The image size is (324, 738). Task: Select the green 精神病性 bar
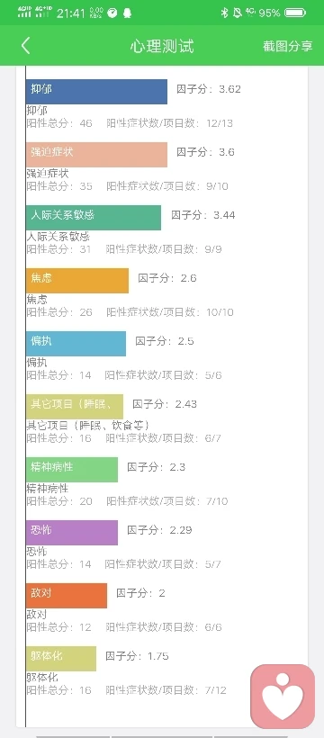72,470
